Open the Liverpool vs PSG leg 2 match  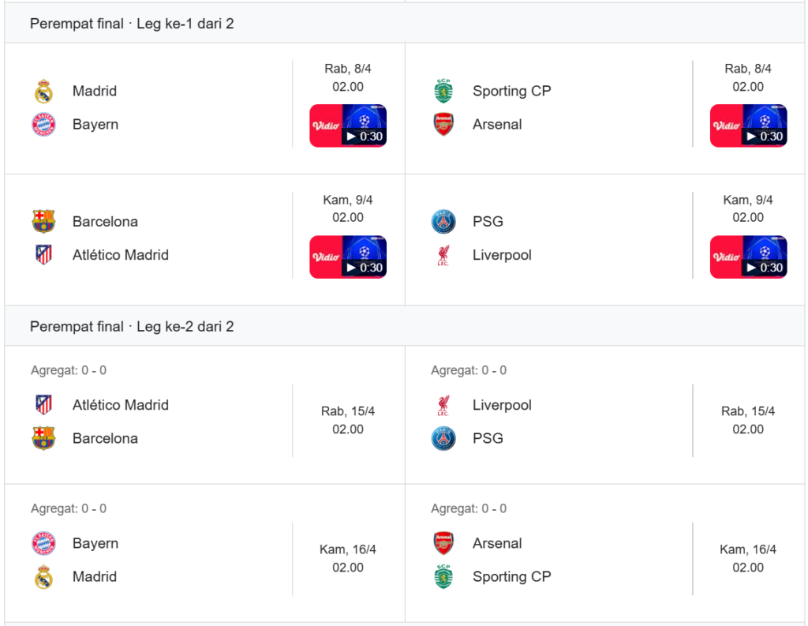click(x=604, y=421)
